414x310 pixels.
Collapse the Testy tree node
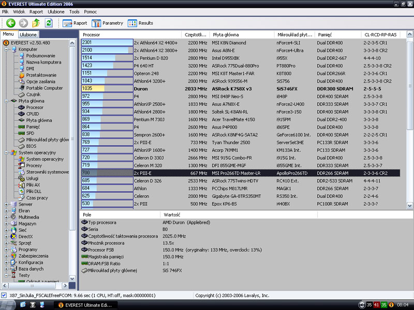click(6, 275)
